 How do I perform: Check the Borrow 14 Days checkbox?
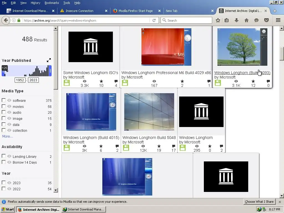(x=3, y=162)
